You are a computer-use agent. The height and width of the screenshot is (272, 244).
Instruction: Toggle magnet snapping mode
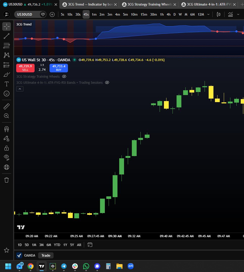click(7, 129)
